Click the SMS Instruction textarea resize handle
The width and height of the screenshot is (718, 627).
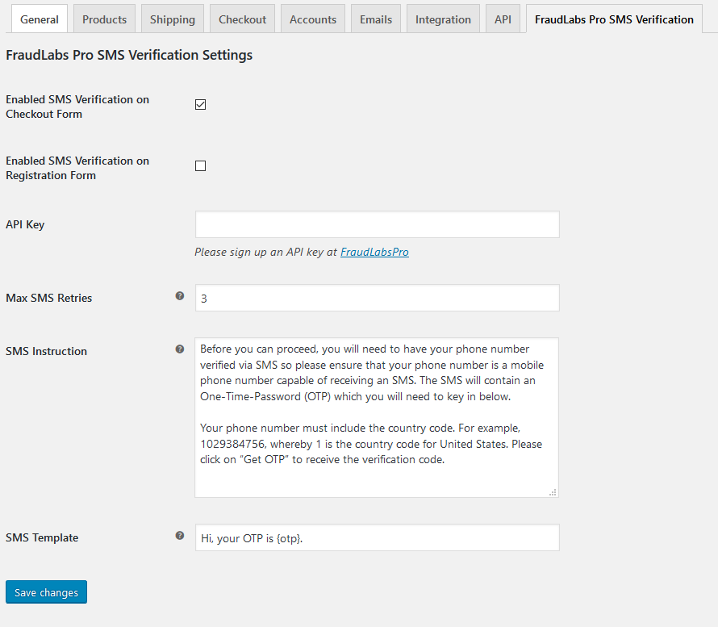click(x=553, y=492)
